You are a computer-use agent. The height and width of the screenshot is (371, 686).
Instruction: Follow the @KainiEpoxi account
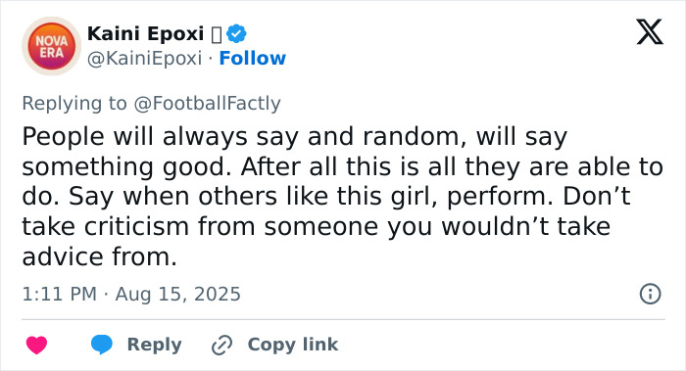click(253, 58)
